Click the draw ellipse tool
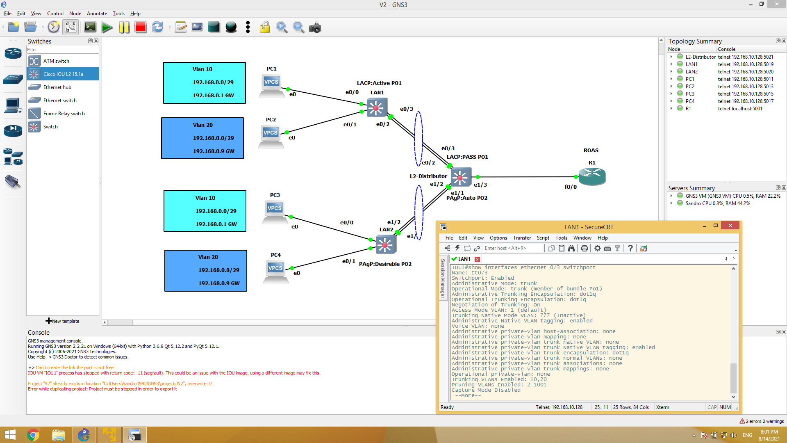Viewport: 787px width, 443px height. [231, 27]
